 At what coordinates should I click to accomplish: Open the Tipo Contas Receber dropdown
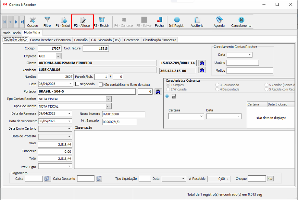pyautogui.click(x=108, y=99)
